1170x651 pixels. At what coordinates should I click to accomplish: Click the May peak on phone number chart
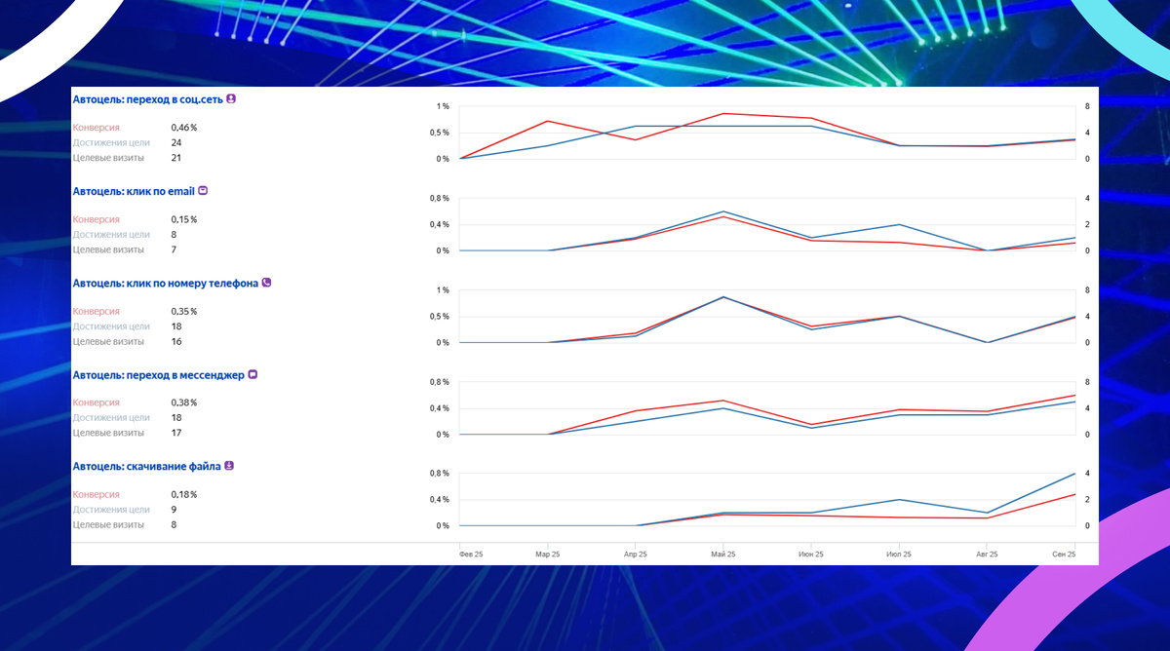point(723,296)
